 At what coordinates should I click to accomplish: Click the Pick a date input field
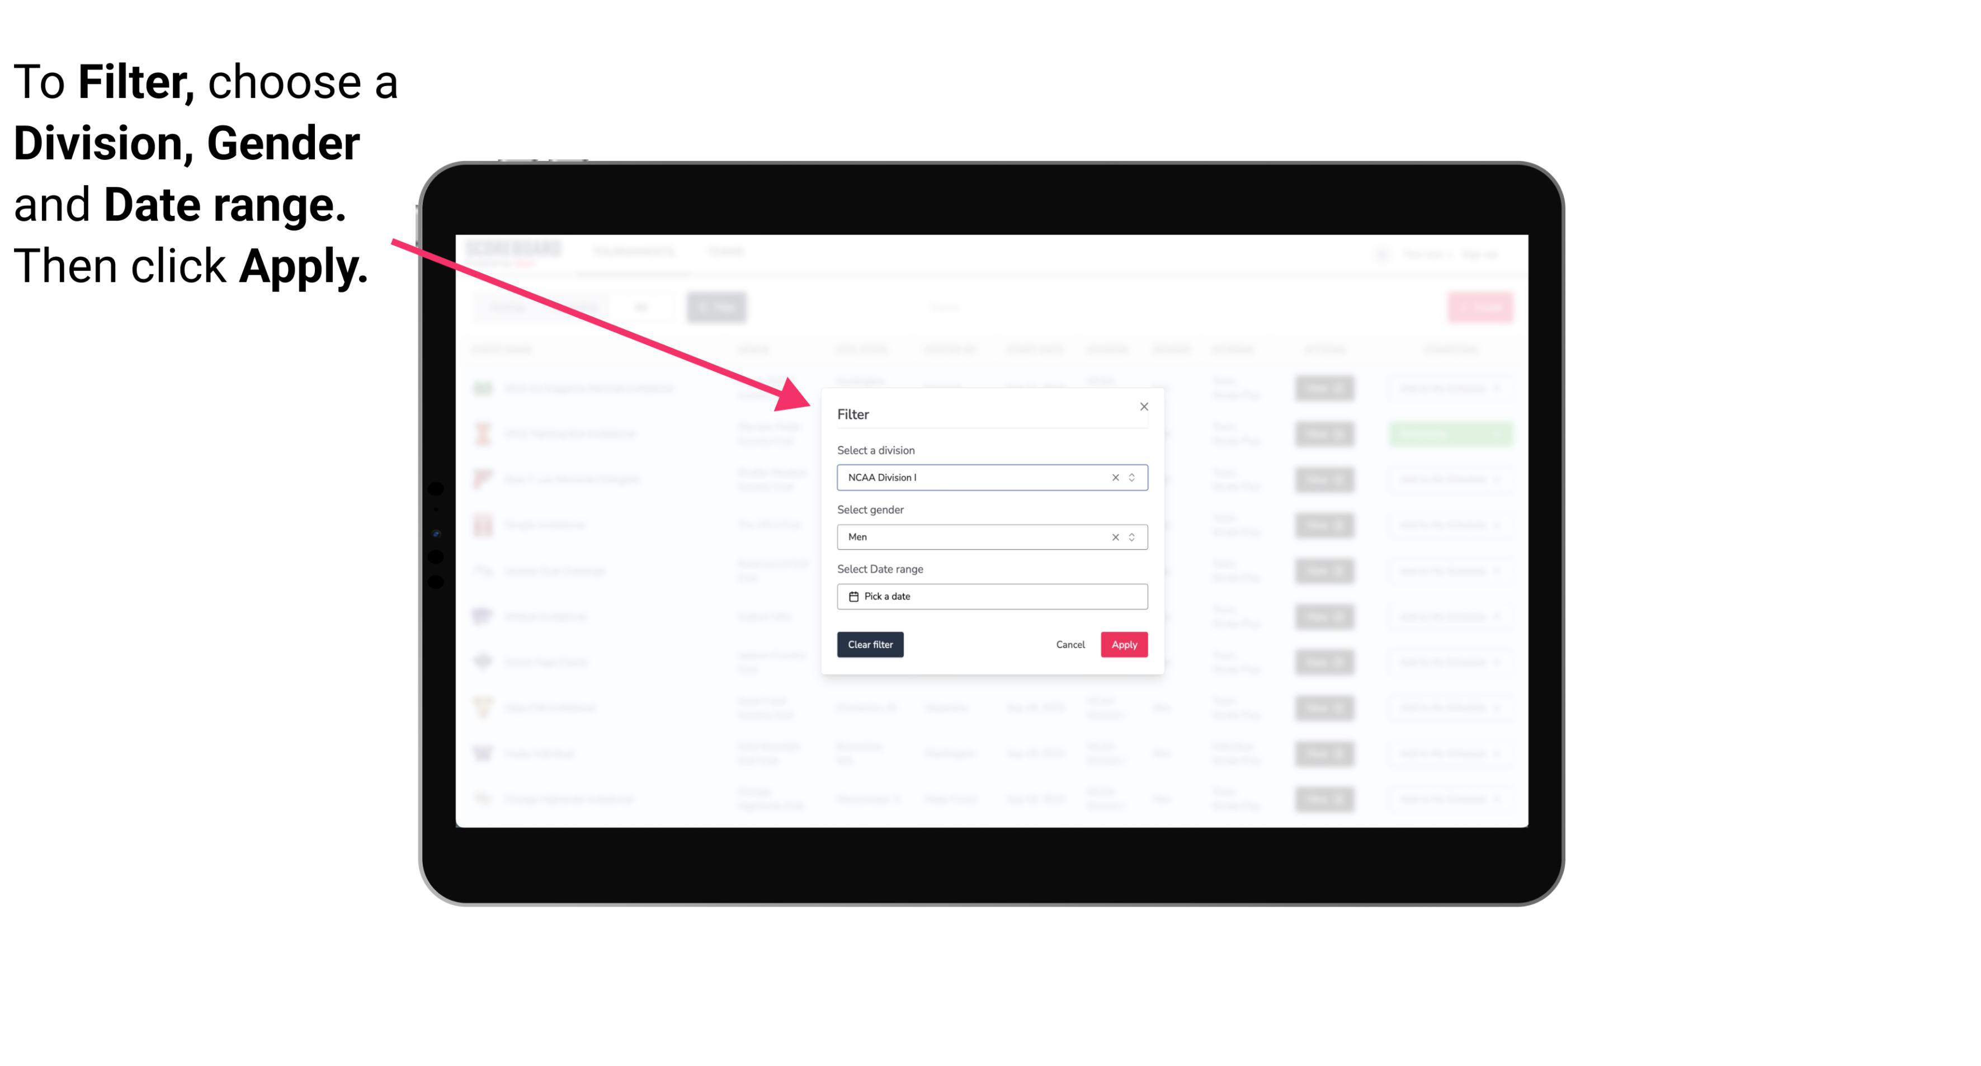point(991,596)
